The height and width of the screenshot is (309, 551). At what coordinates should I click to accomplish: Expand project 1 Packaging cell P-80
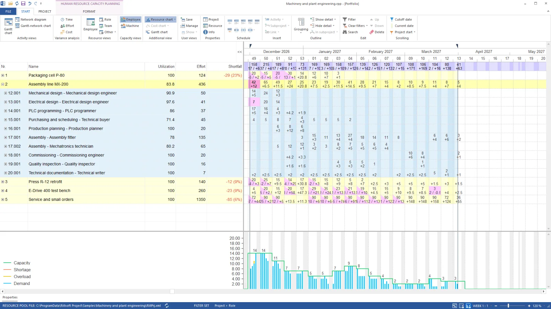tap(3, 75)
